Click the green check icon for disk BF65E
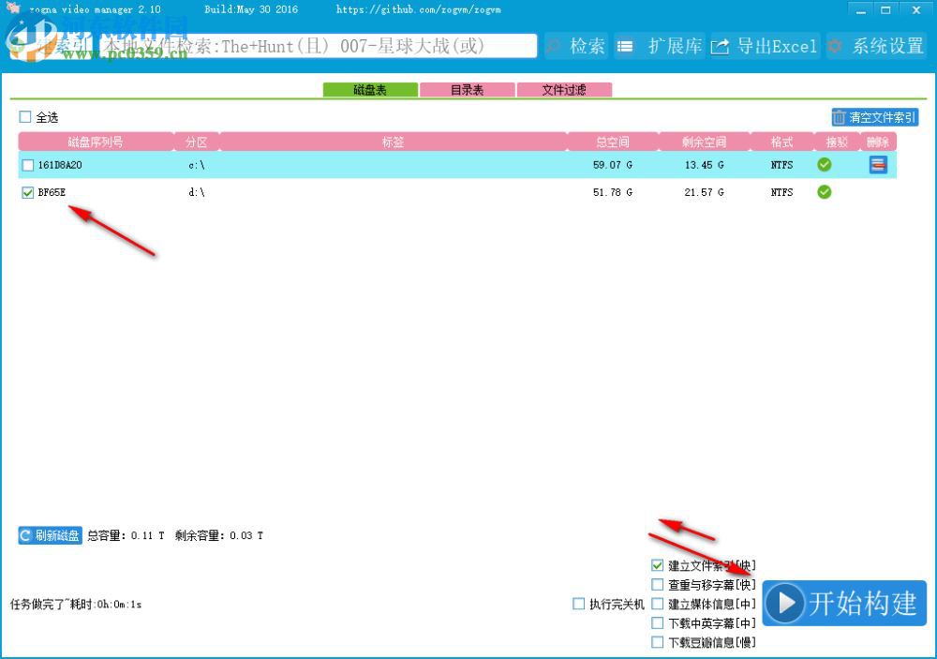Screen dimensions: 937x659 coord(824,192)
